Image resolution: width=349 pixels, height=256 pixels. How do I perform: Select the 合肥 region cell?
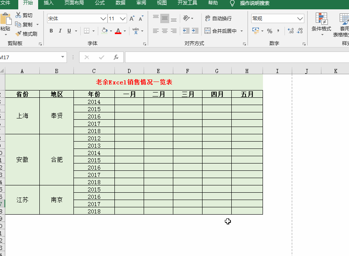point(56,159)
